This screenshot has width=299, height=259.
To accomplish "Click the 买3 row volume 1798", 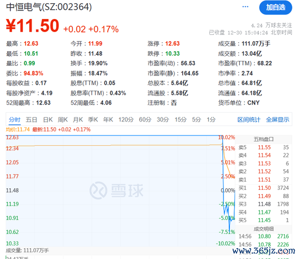I will pyautogui.click(x=283, y=204).
